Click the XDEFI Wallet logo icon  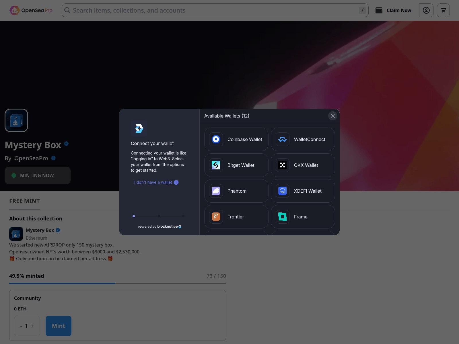point(283,191)
